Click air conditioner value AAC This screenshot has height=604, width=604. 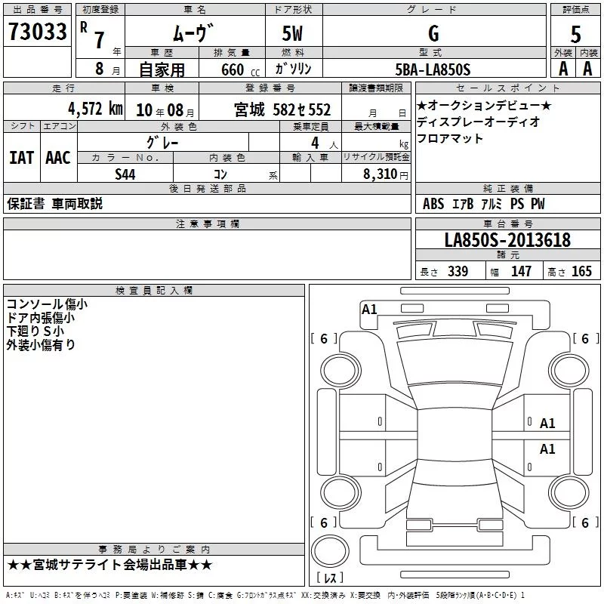(58, 158)
